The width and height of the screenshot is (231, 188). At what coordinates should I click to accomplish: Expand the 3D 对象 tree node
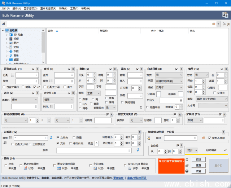[6, 35]
